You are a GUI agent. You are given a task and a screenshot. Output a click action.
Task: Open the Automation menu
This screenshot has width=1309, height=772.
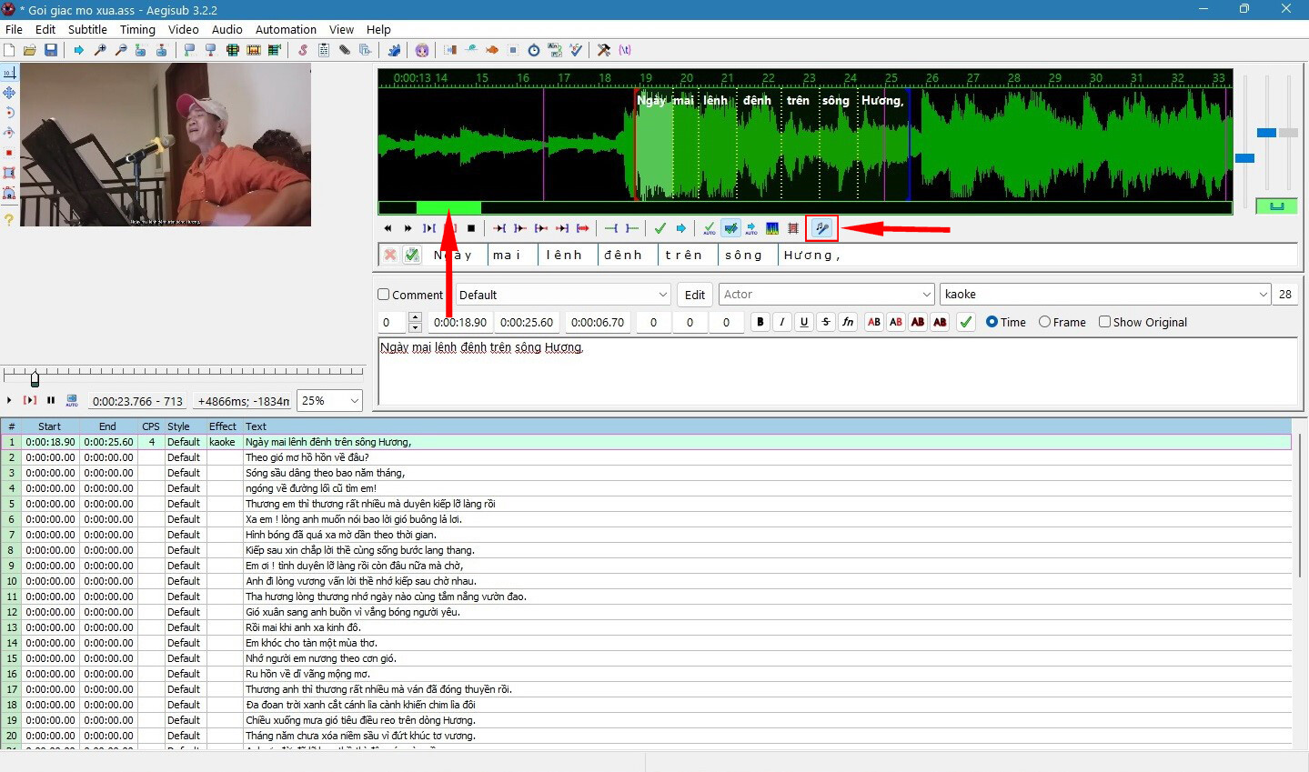[286, 29]
